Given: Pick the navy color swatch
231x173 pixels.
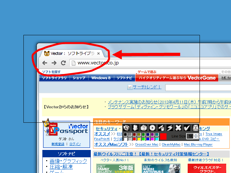Looking at the screenshot, I should pos(148,135).
